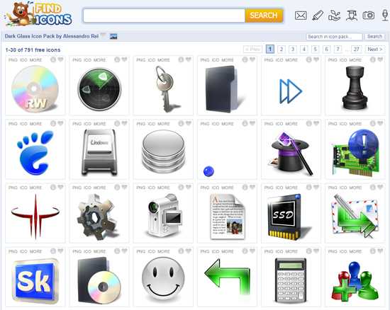Focus the Search in icon pack field
This screenshot has width=390, height=310.
point(334,37)
